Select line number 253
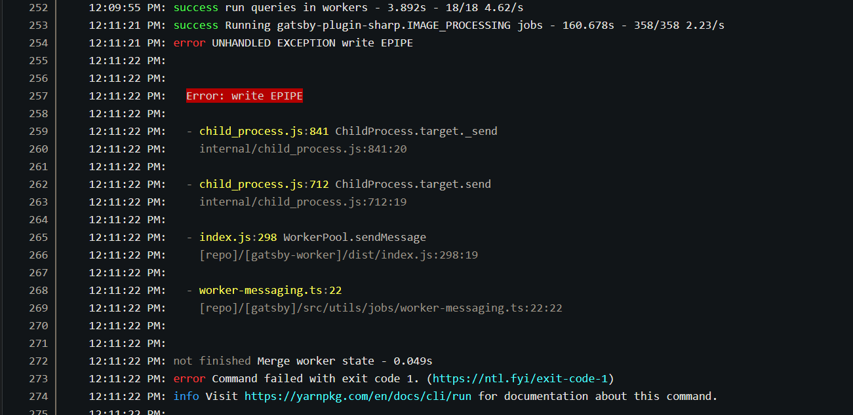Screen dimensions: 853x415 click(x=39, y=26)
